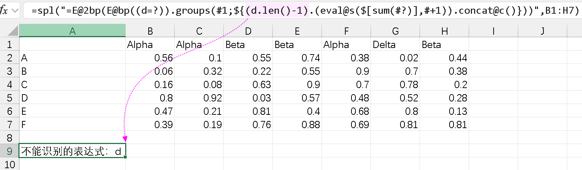
Task: Click fill handle on cell A9 corner
Action: 125,157
